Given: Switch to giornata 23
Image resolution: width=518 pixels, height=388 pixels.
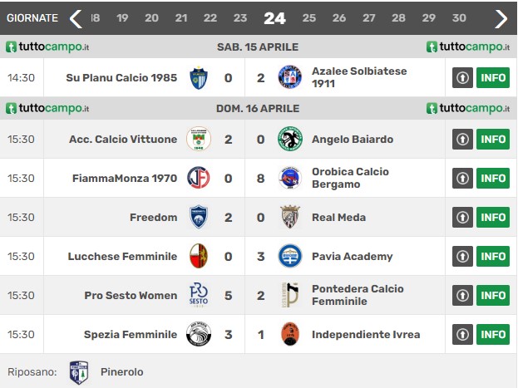Looking at the screenshot, I should 240,17.
